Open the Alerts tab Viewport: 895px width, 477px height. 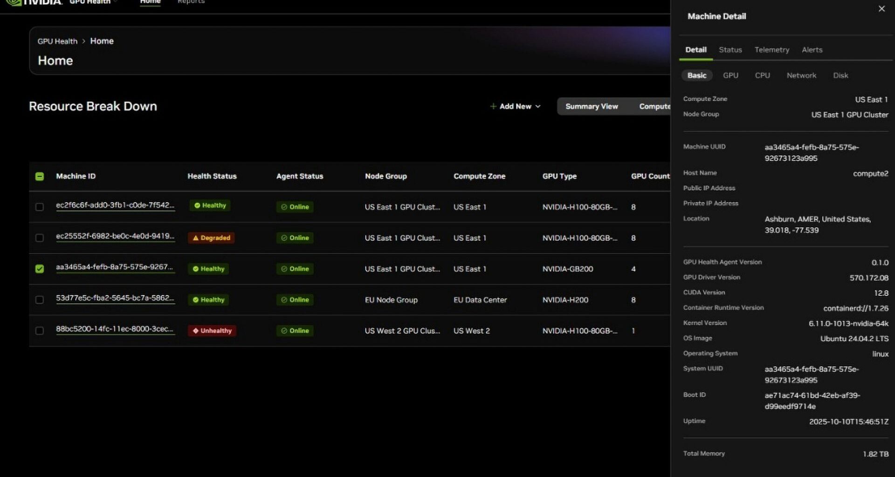pos(812,50)
